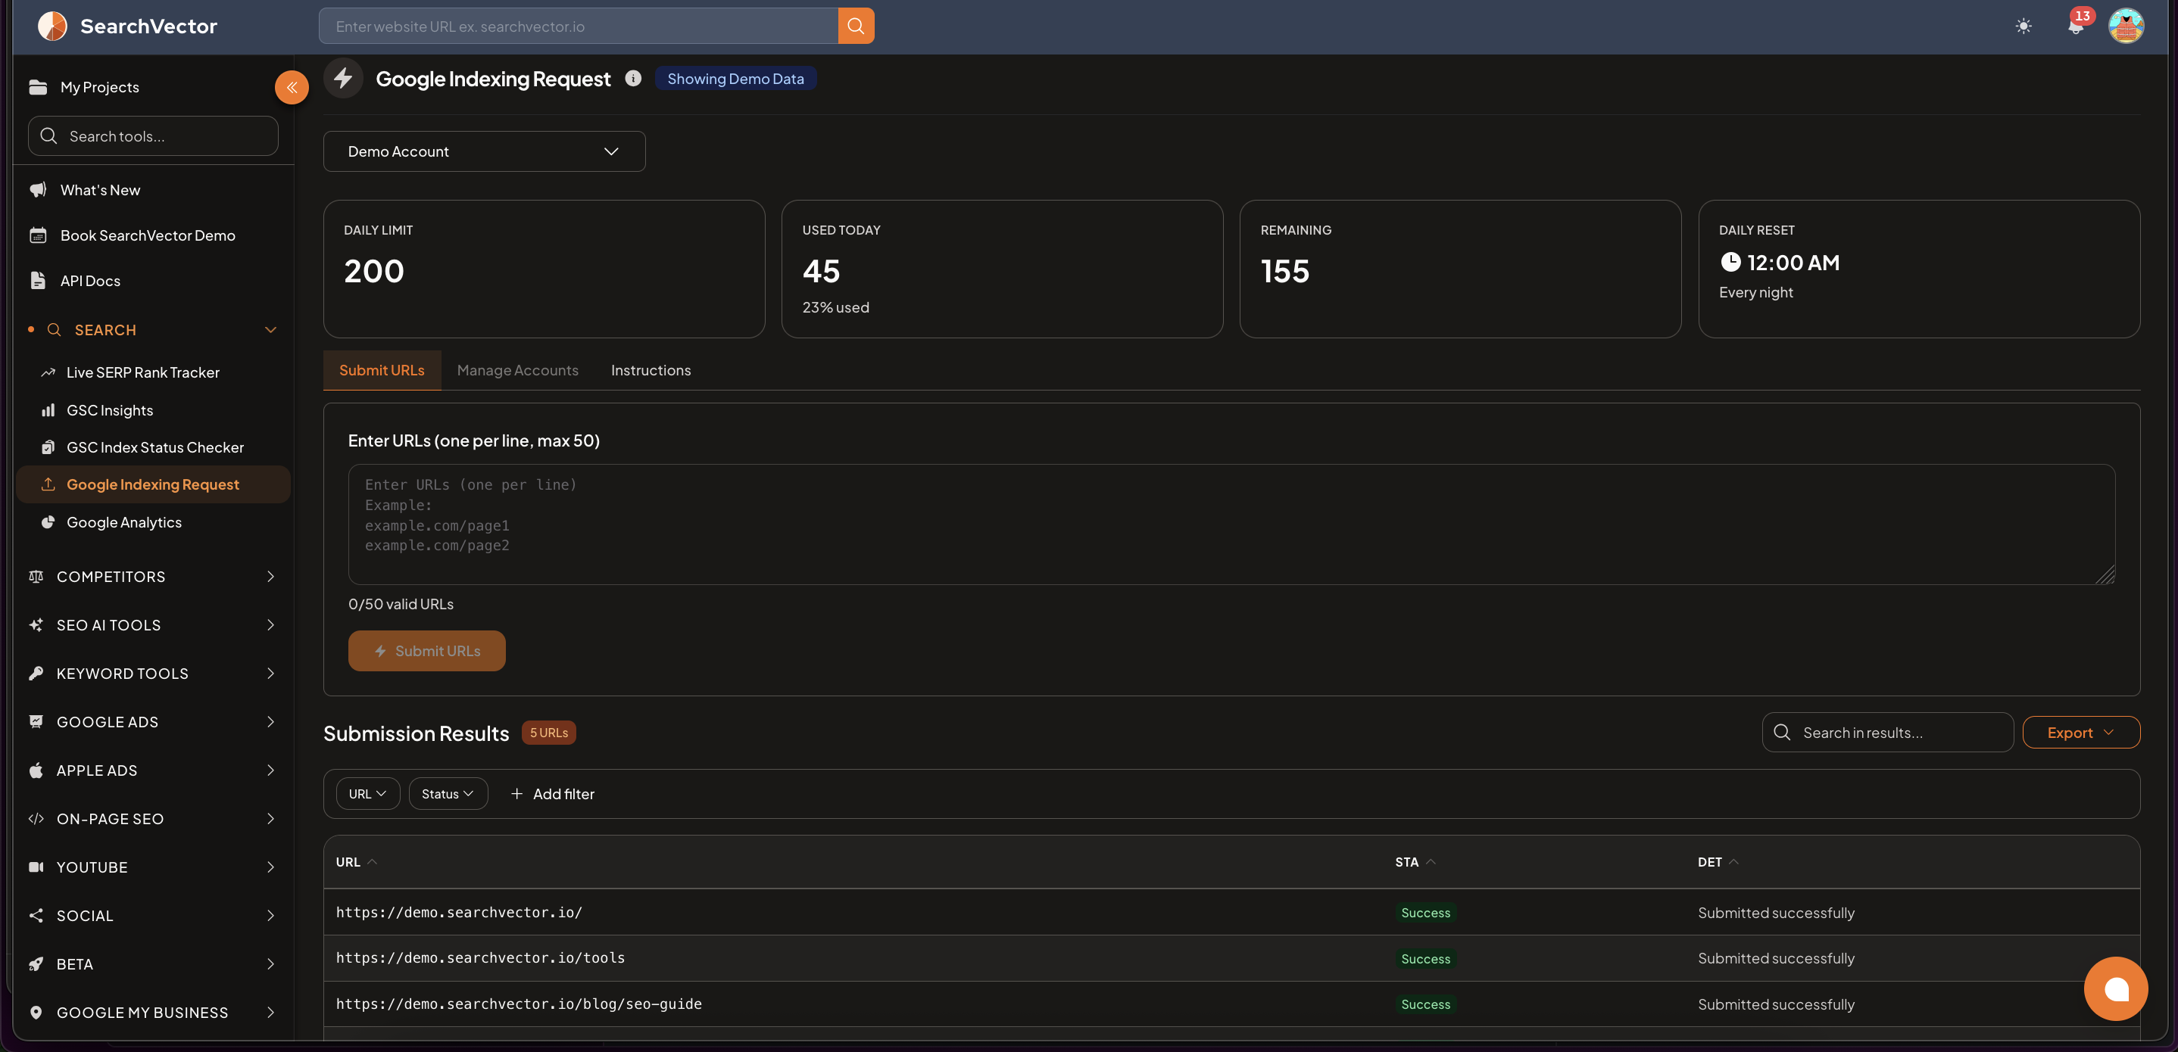
Task: Switch to the Submit URLs tab
Action: pos(382,371)
